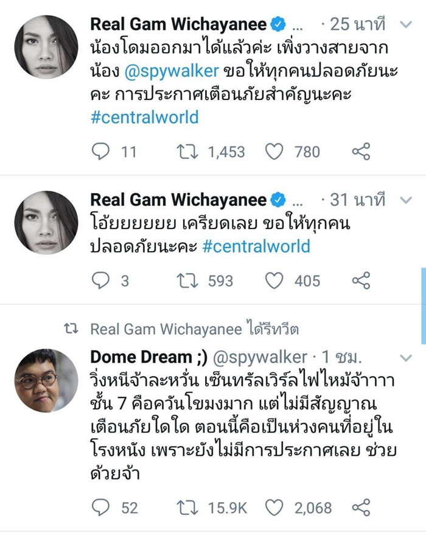Retweet Dome Dream's tweet with 15.9K retweets
Screen dimensions: 426x535
coord(187,508)
